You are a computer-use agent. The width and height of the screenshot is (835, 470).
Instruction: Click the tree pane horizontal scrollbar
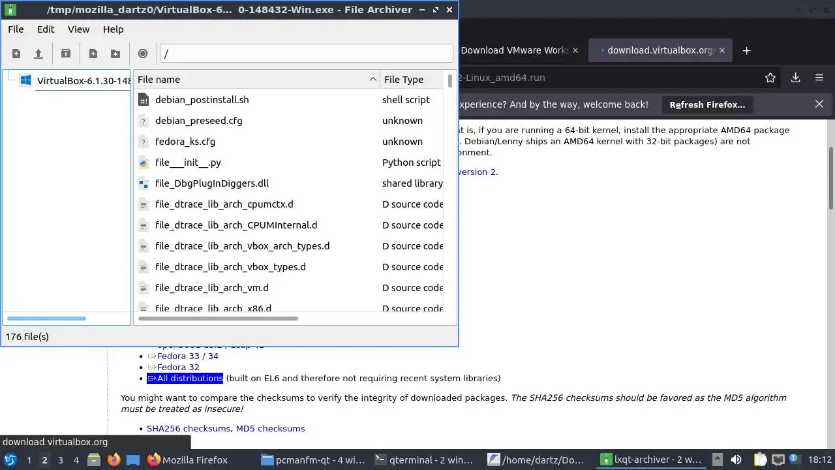[x=46, y=319]
